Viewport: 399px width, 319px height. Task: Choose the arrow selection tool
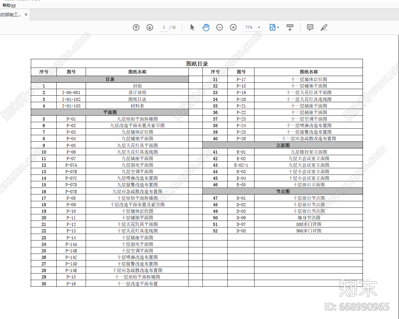point(192,27)
